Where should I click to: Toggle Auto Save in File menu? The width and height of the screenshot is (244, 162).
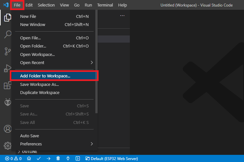30,136
